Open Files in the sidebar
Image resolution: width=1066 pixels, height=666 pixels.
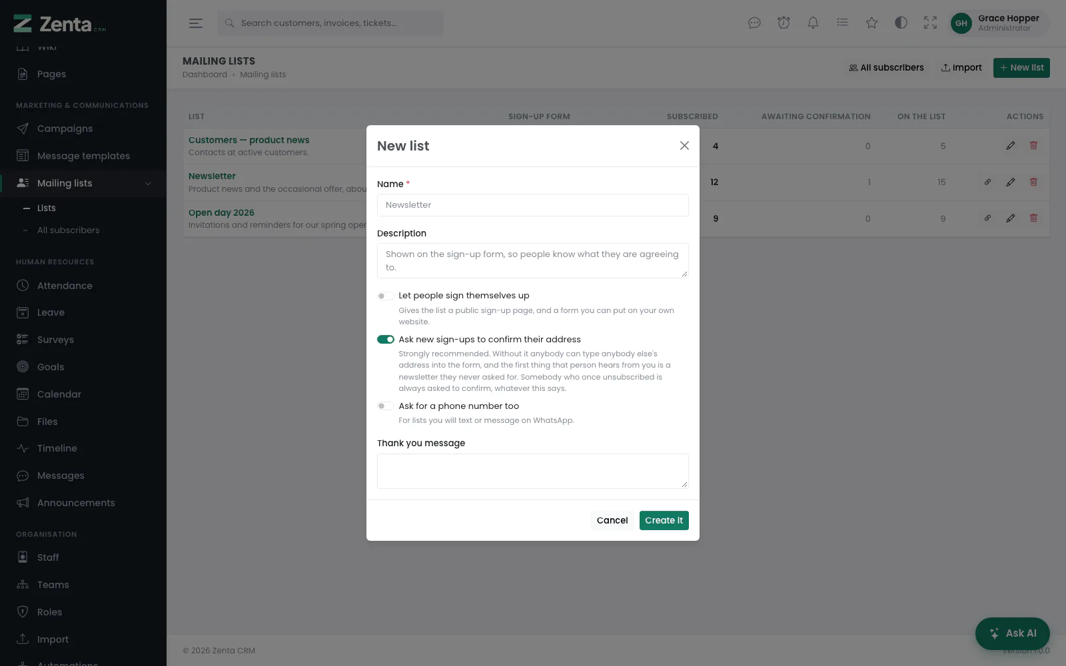click(83, 422)
